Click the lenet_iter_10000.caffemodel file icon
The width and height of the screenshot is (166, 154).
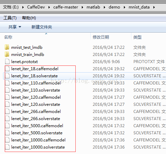click(x=7, y=140)
